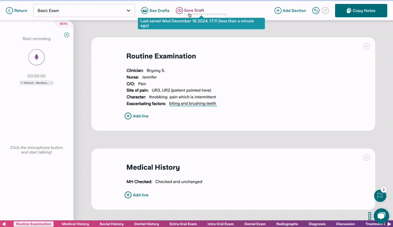Add line under Routine Examination
This screenshot has height=227, width=393.
click(137, 116)
